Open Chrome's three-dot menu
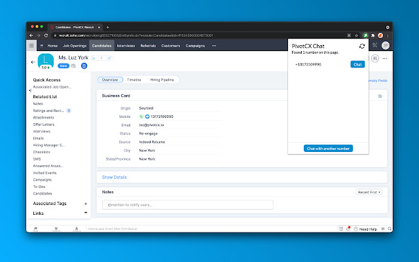Viewport: 419px width, 262px height. coord(388,35)
